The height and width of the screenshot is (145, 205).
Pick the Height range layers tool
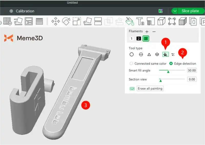pos(157,54)
